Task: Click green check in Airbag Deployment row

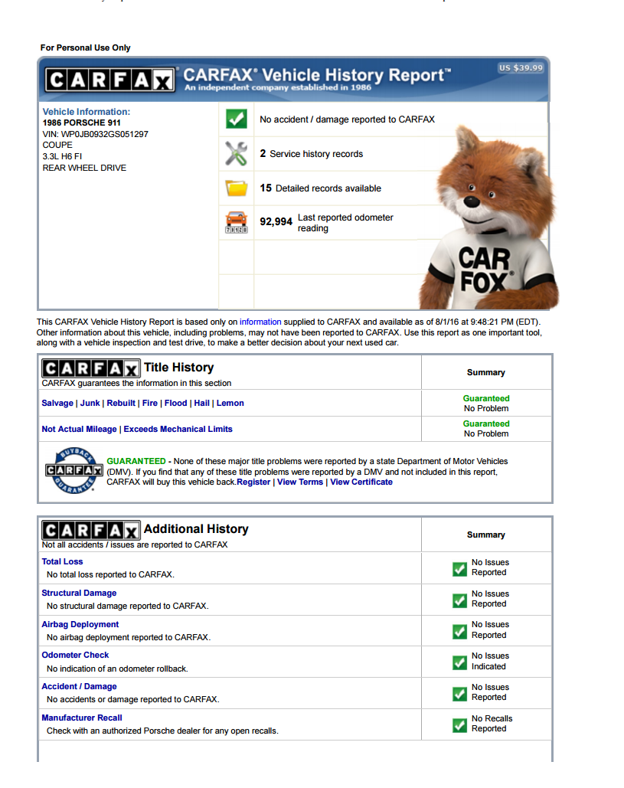Action: pos(459,632)
